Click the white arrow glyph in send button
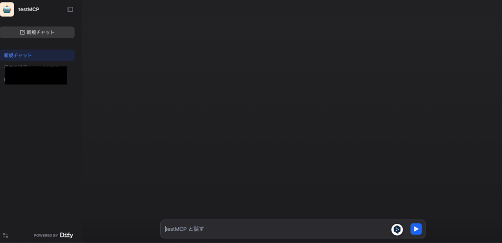502x243 pixels. pos(416,229)
